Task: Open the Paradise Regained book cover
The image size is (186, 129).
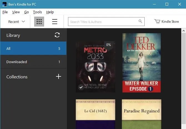Action: [x=142, y=114]
